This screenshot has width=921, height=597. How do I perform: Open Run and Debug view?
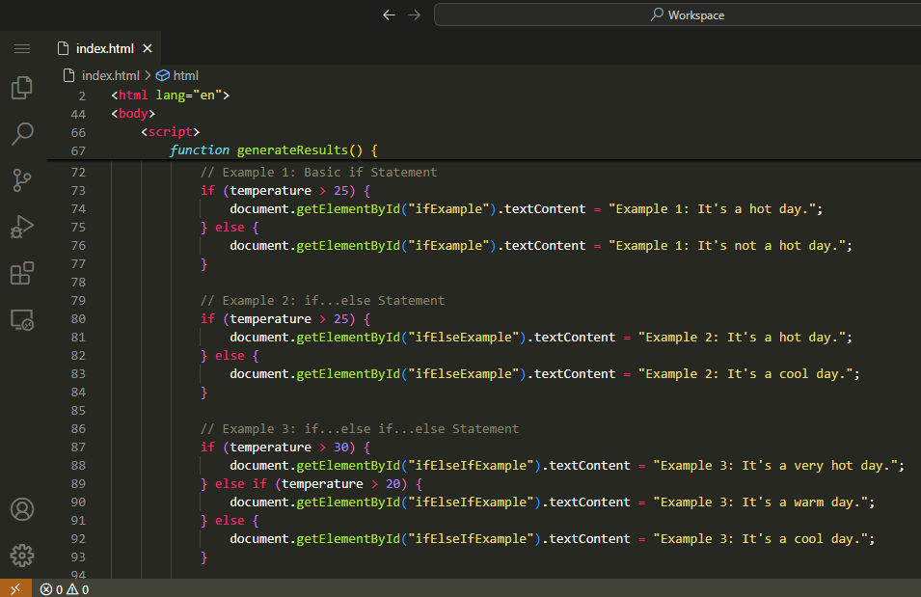(x=22, y=227)
